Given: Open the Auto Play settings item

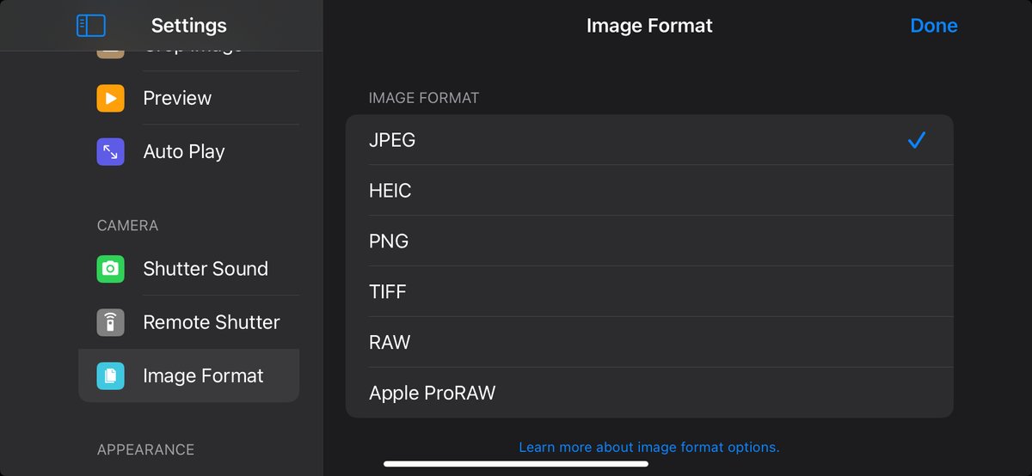Looking at the screenshot, I should pos(184,151).
